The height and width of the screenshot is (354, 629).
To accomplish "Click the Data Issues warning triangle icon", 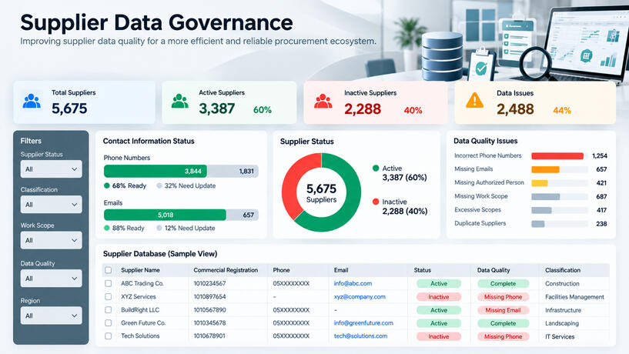I will (474, 100).
